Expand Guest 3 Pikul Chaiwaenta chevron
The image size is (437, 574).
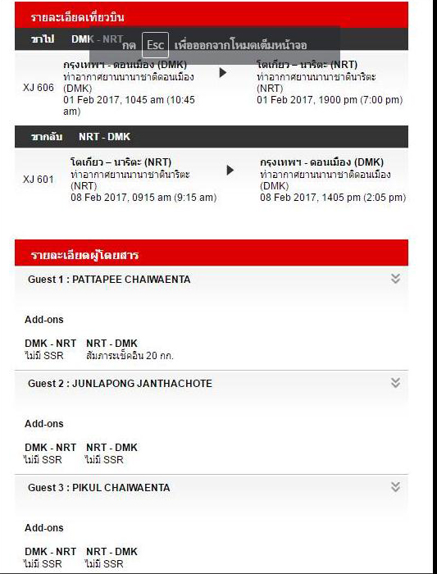395,486
